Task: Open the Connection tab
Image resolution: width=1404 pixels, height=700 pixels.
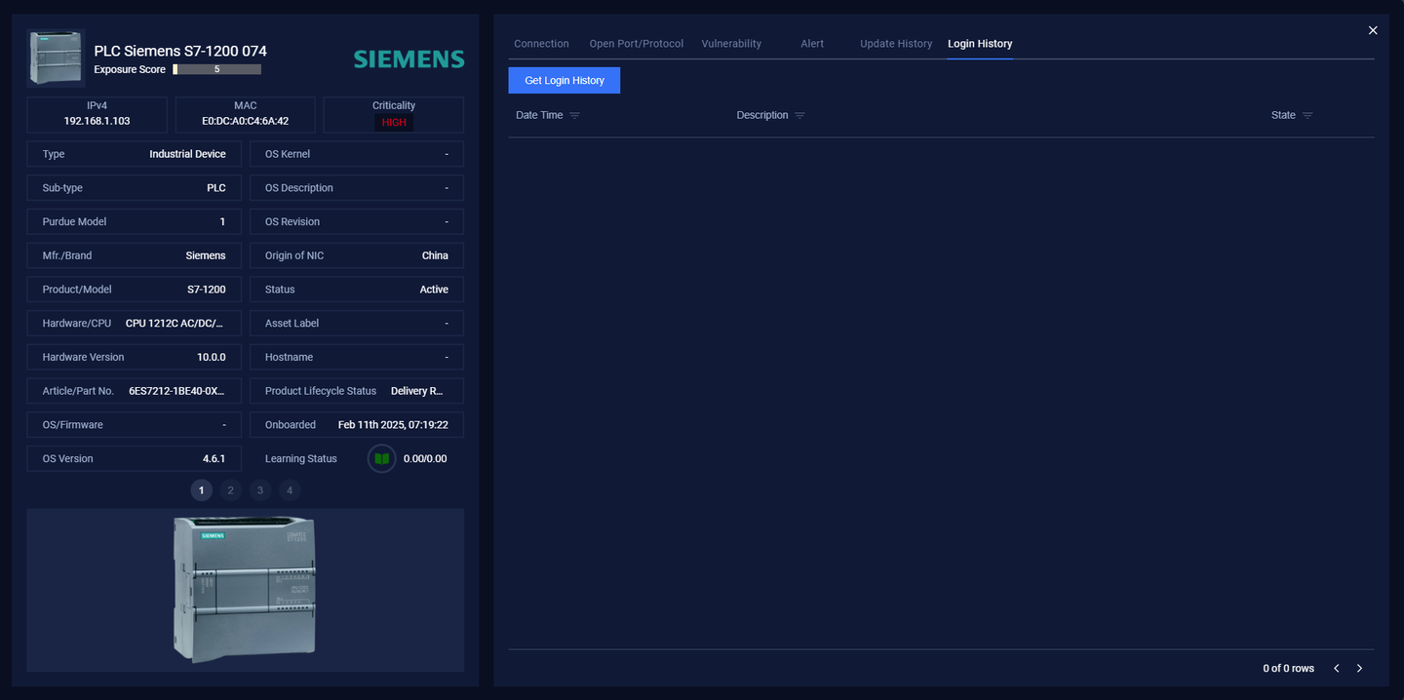Action: point(541,44)
